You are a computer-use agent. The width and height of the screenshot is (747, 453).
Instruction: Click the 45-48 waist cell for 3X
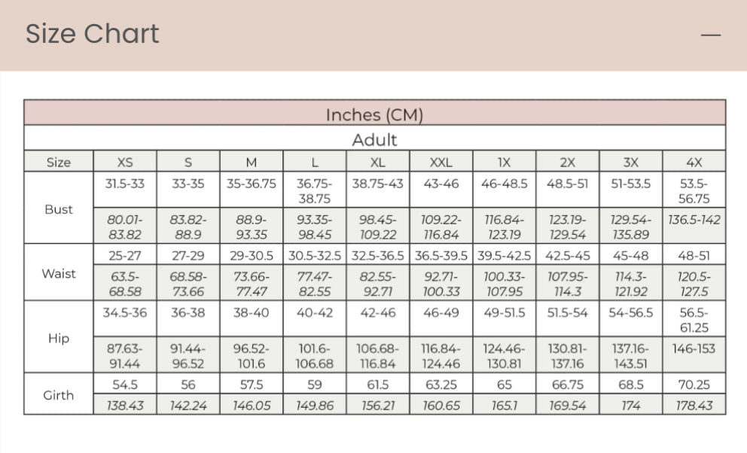click(631, 256)
